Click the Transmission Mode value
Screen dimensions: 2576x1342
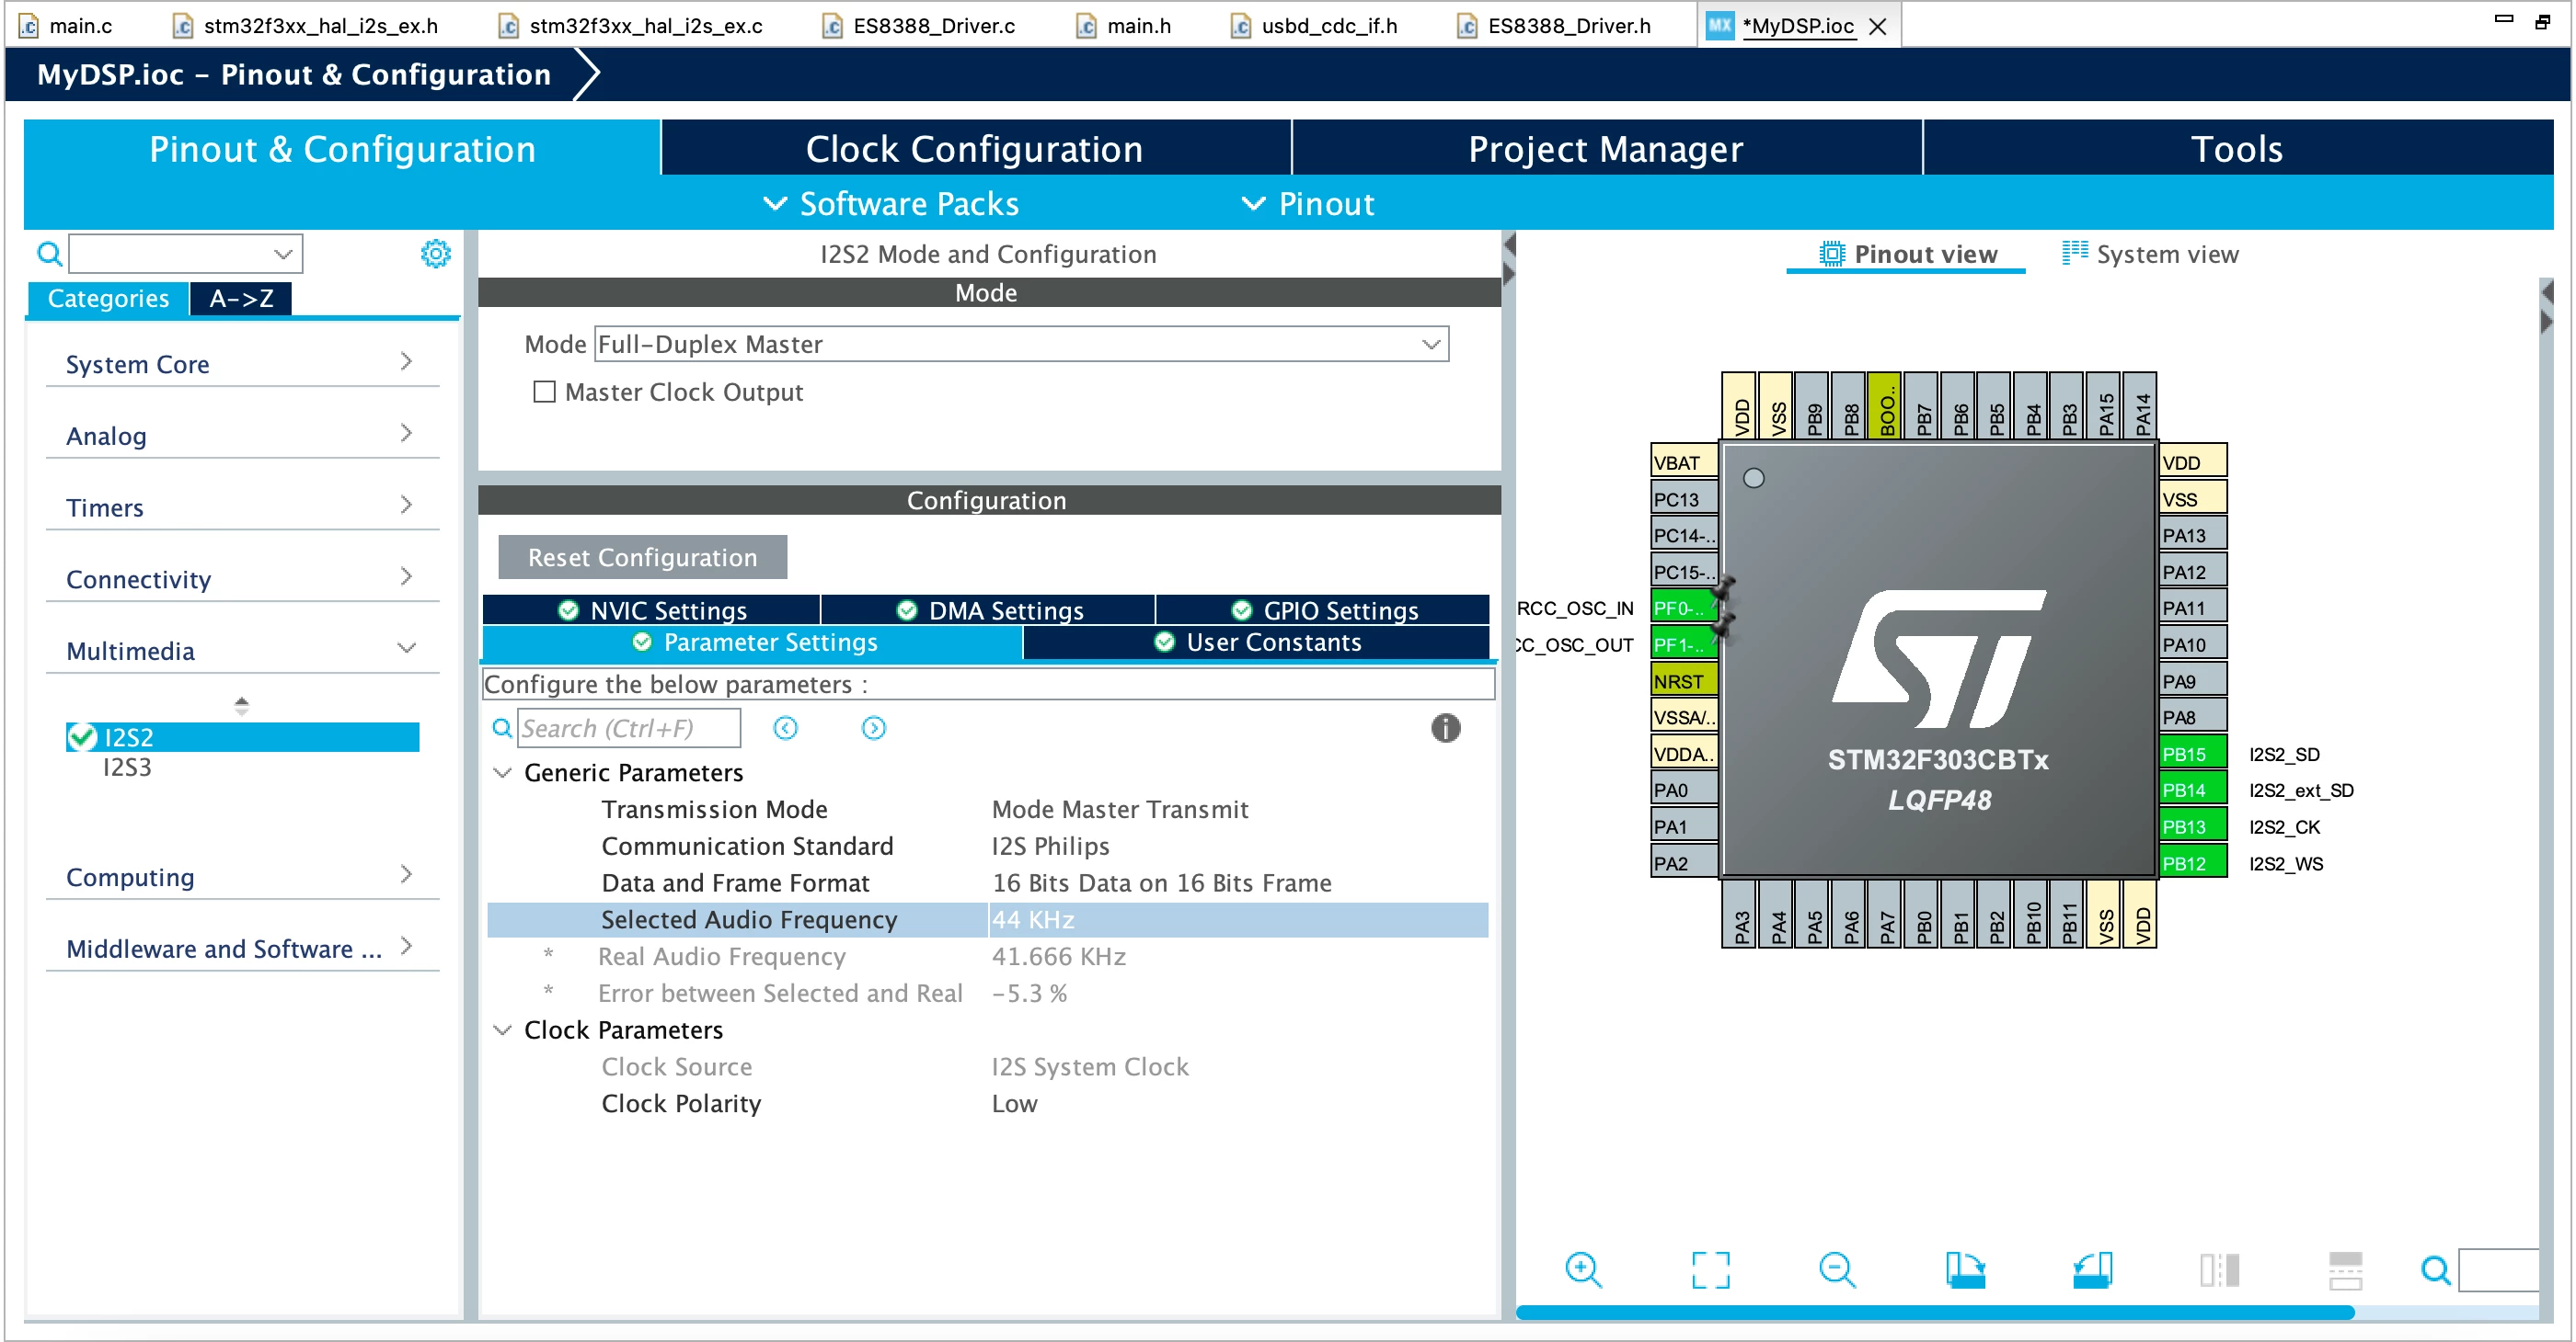tap(1120, 810)
